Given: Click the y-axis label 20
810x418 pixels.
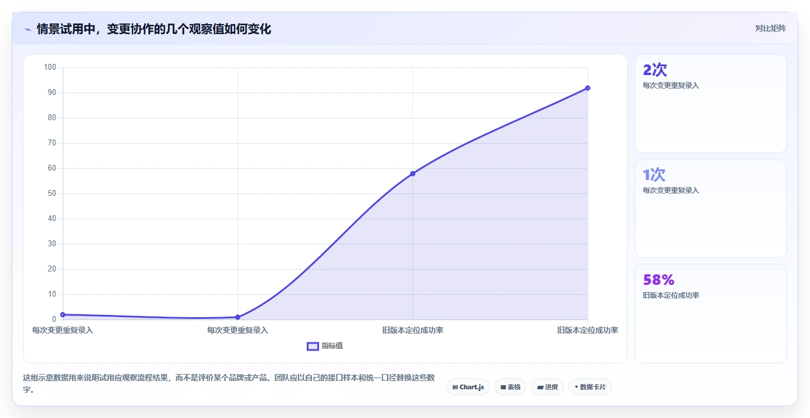Looking at the screenshot, I should (52, 269).
